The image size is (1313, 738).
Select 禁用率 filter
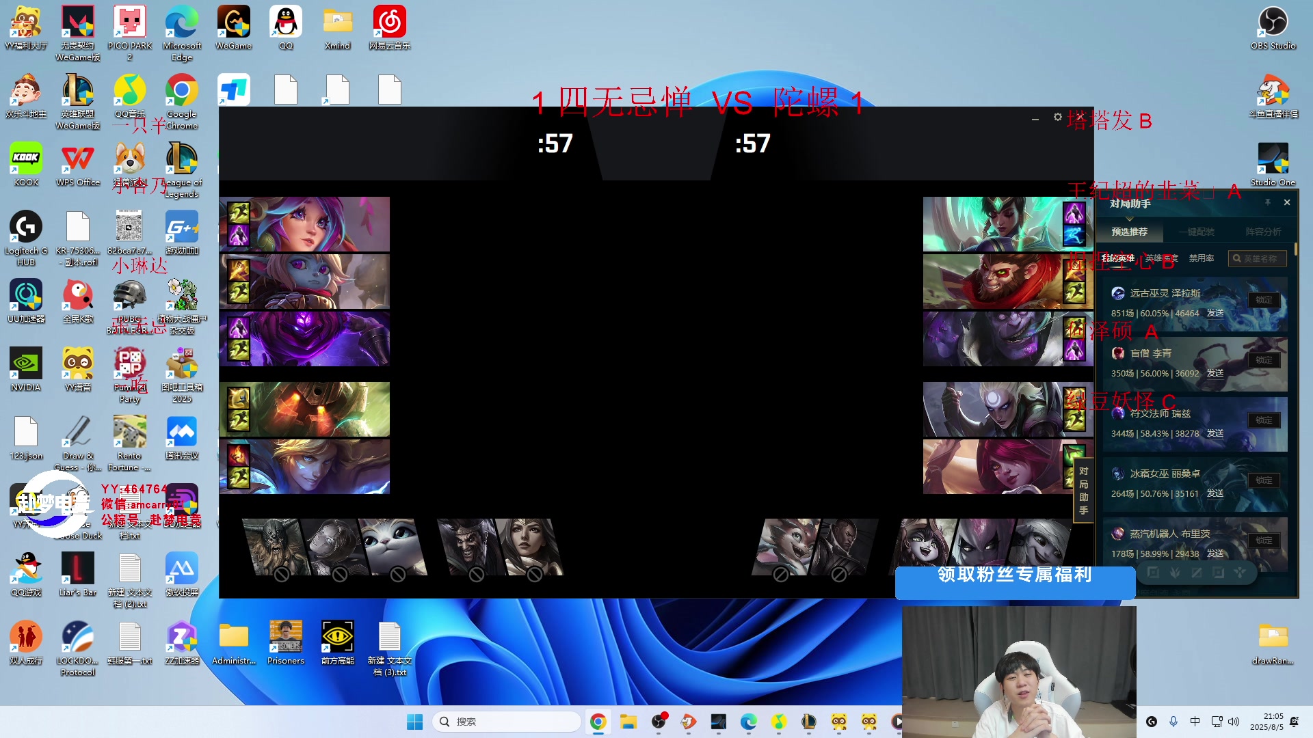[1202, 258]
